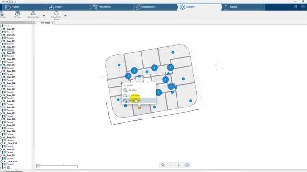The height and width of the screenshot is (172, 307).
Task: Select 21_Scan_019 in the tree
Action: coord(9,77)
